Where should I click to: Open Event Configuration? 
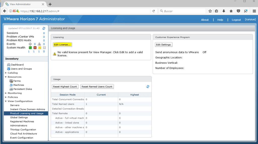pos(22,138)
